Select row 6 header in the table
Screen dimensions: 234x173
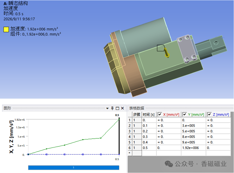click(x=130, y=148)
